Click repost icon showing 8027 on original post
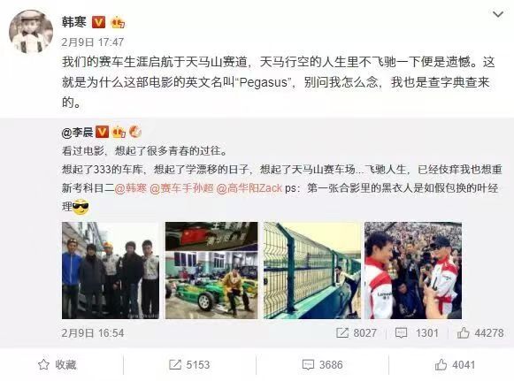 click(341, 333)
